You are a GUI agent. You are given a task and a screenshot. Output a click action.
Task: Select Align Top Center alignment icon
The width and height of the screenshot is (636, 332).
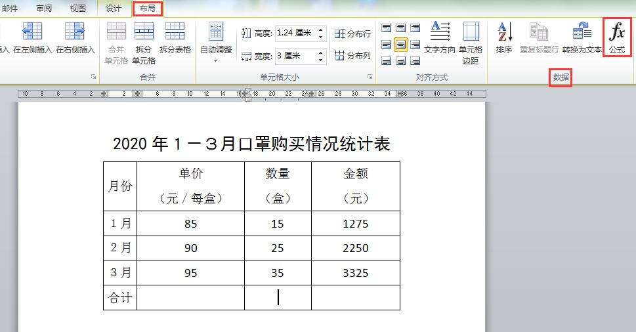pos(401,28)
